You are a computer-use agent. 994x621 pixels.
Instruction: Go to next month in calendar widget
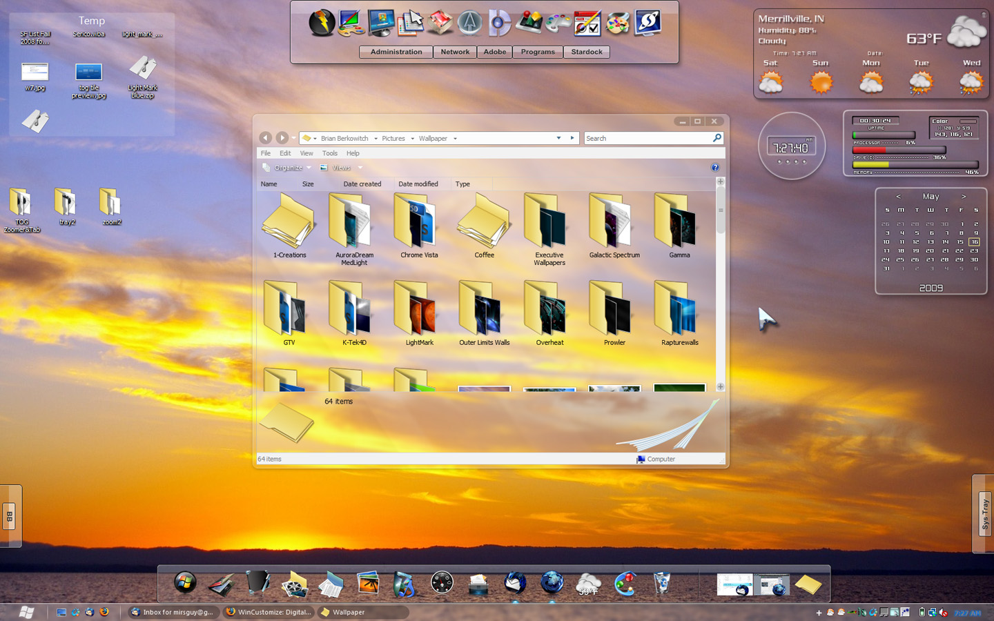964,197
